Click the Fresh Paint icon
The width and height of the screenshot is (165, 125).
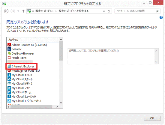(9, 58)
